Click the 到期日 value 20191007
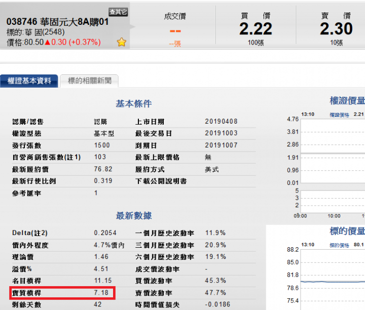Image resolution: width=365 pixels, height=310 pixels. click(x=221, y=145)
